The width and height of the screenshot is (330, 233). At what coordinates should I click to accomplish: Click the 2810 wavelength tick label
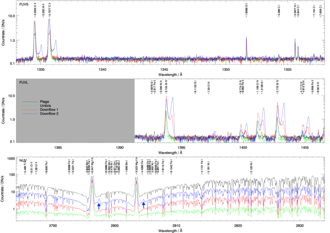coord(176,226)
